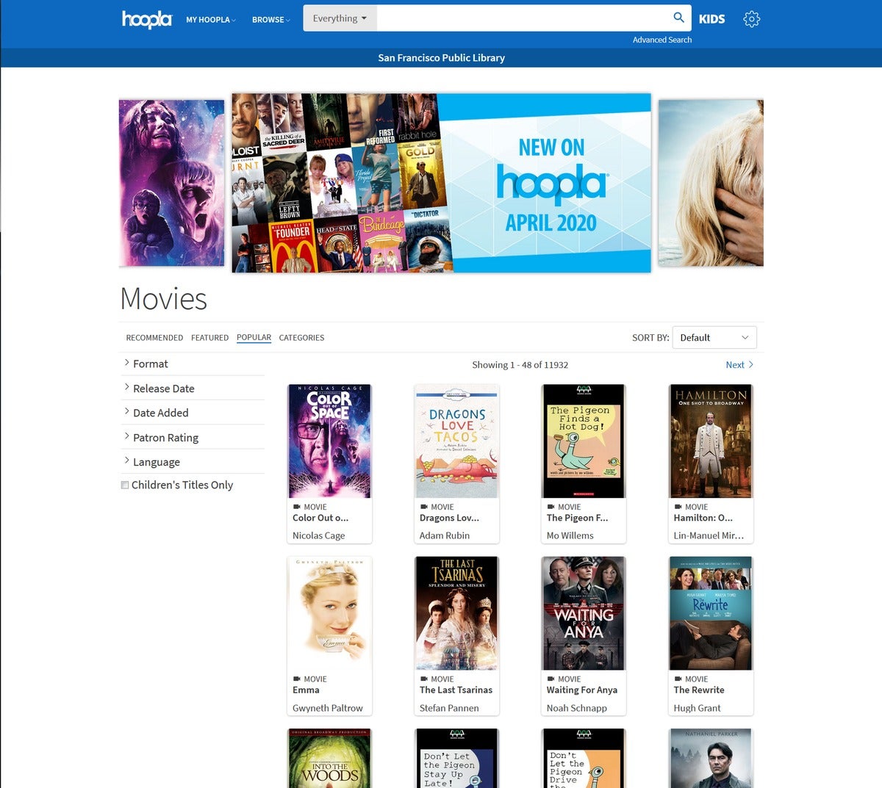Screen dimensions: 882x788
Task: Open the MY HOOPLA menu
Action: click(x=211, y=20)
